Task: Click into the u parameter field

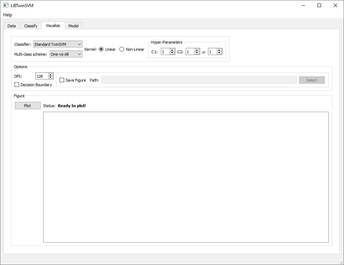Action: pyautogui.click(x=212, y=52)
